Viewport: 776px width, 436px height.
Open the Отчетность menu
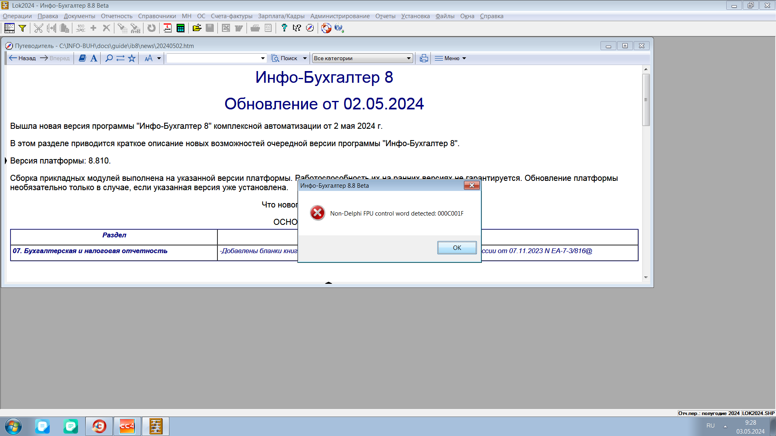click(117, 16)
